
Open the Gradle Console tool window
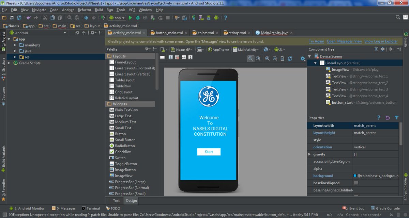[x=385, y=208]
